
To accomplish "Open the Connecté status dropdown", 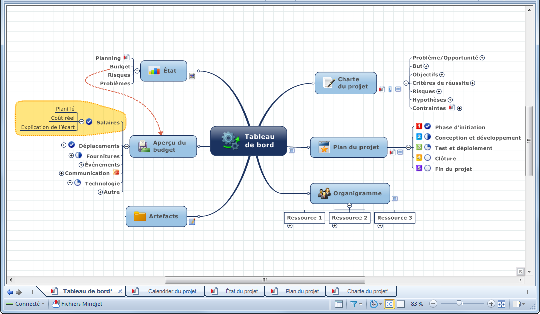I will tap(25, 304).
